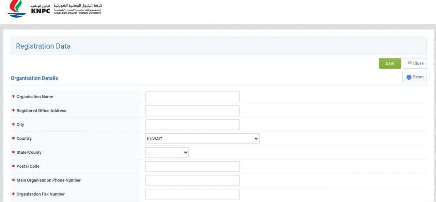Reset the Organisation Details form

415,77
